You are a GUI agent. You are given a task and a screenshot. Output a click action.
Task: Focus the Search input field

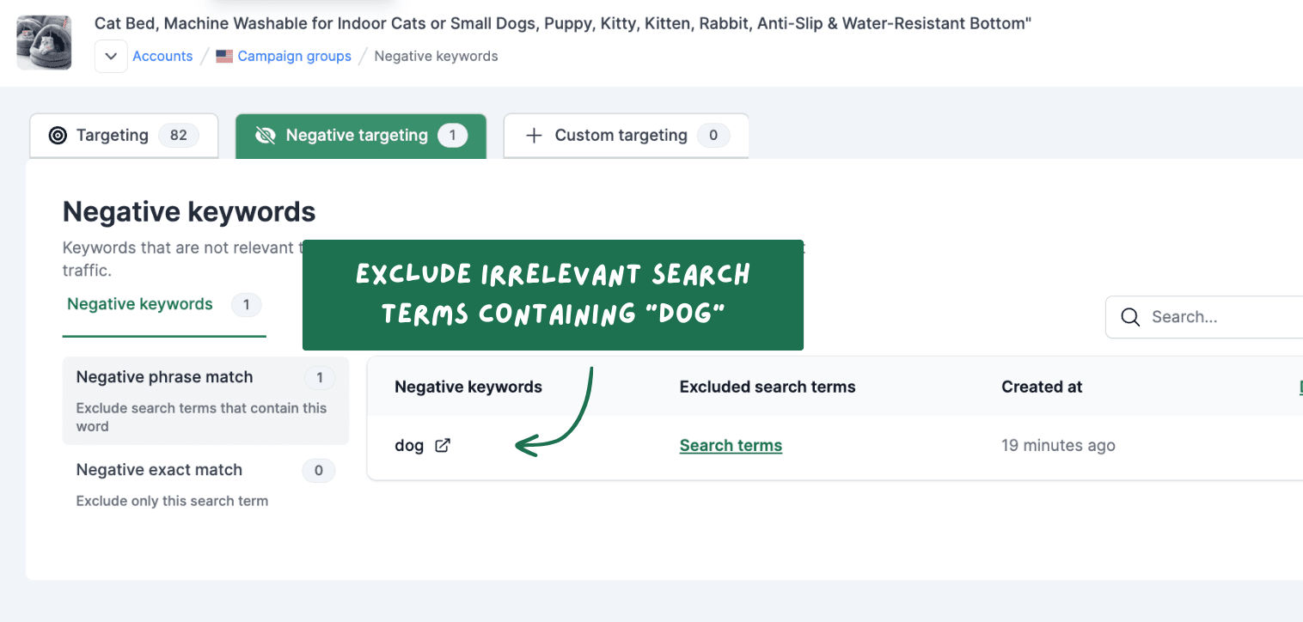1204,317
